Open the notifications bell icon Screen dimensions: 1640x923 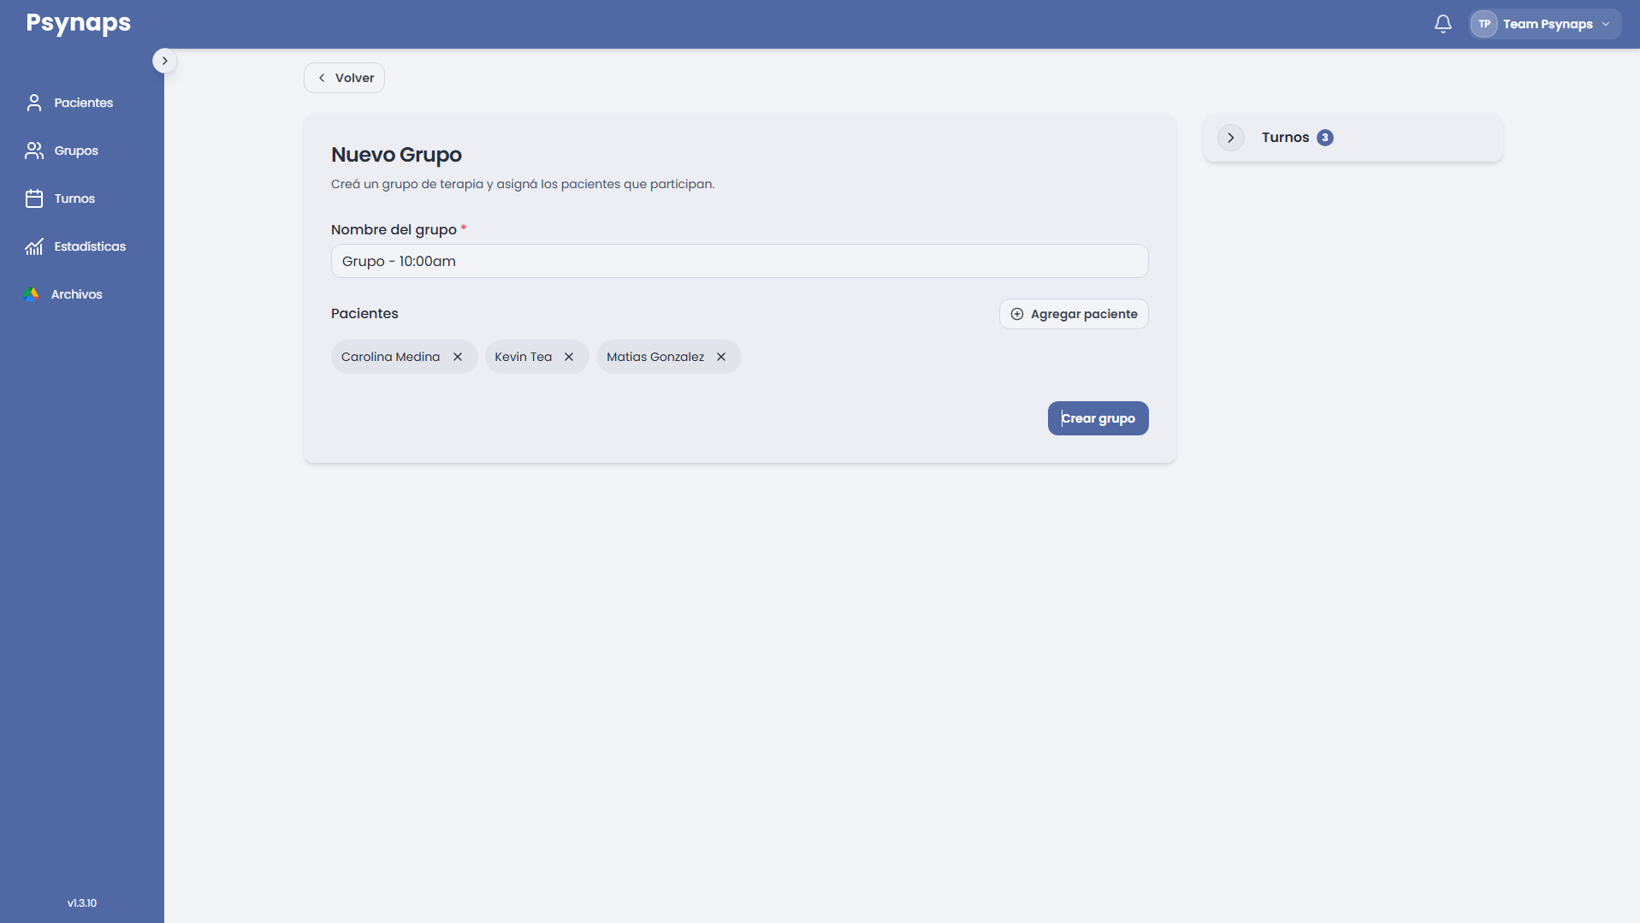click(x=1442, y=24)
